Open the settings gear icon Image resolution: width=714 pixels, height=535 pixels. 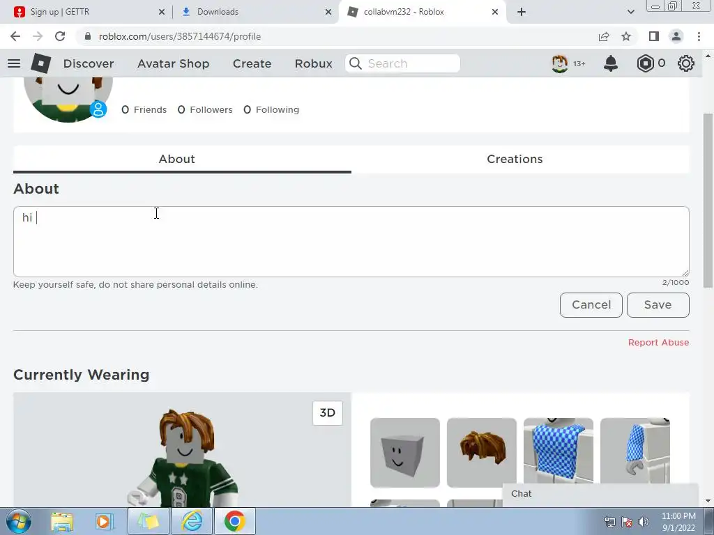tap(686, 63)
